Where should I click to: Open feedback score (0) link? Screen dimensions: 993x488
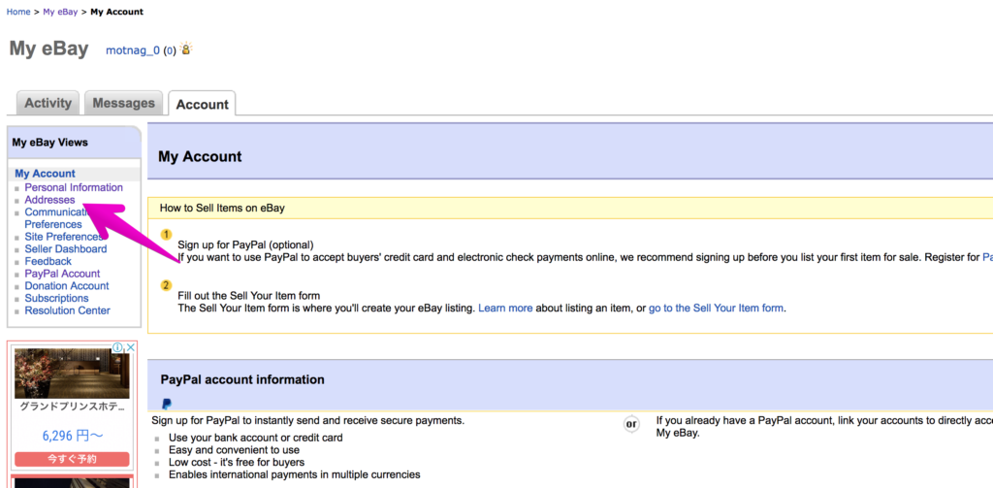tap(169, 50)
